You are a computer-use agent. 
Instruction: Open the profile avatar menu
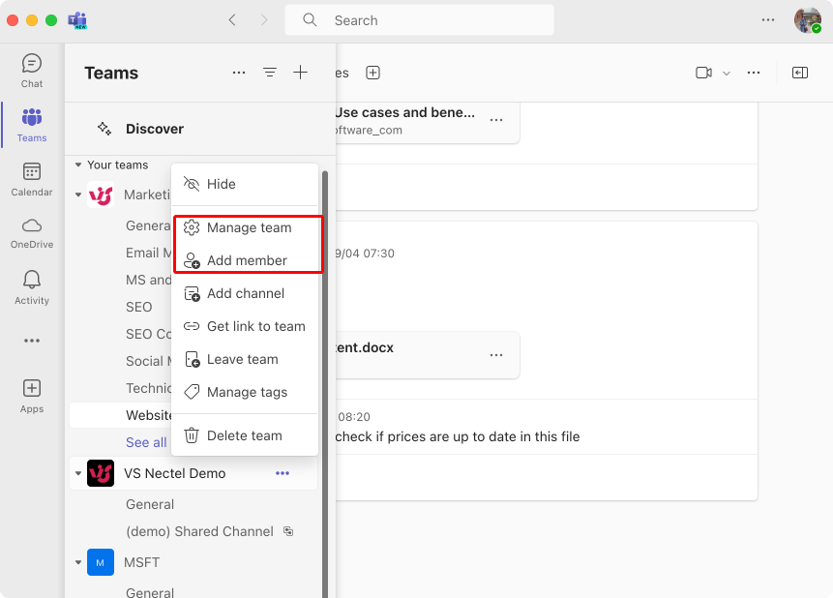[x=808, y=20]
